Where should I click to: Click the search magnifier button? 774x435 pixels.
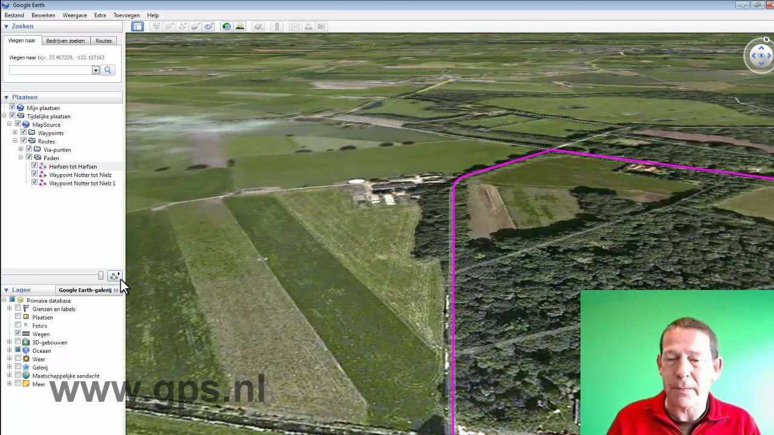[108, 70]
